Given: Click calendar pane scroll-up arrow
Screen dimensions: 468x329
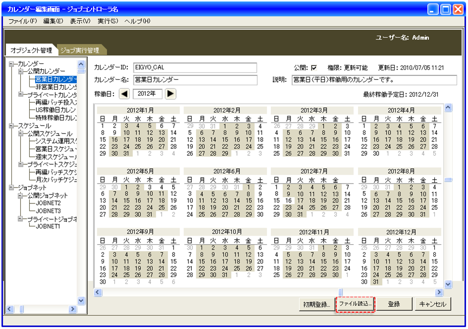Looking at the screenshot, I should 448,108.
